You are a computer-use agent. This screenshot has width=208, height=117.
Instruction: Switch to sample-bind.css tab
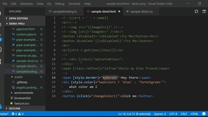(x=141, y=12)
